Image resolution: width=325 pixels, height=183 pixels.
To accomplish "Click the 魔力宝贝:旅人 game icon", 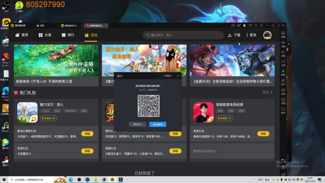I will pos(27,112).
